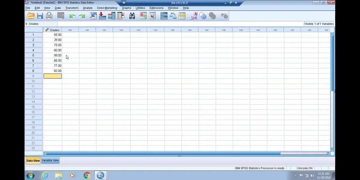Viewport: 360px width, 180px height.
Task: Switch to the Variable View tab
Action: point(50,161)
